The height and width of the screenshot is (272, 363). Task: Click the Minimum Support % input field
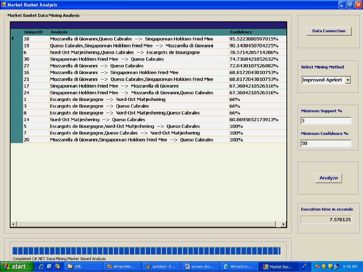(326, 121)
